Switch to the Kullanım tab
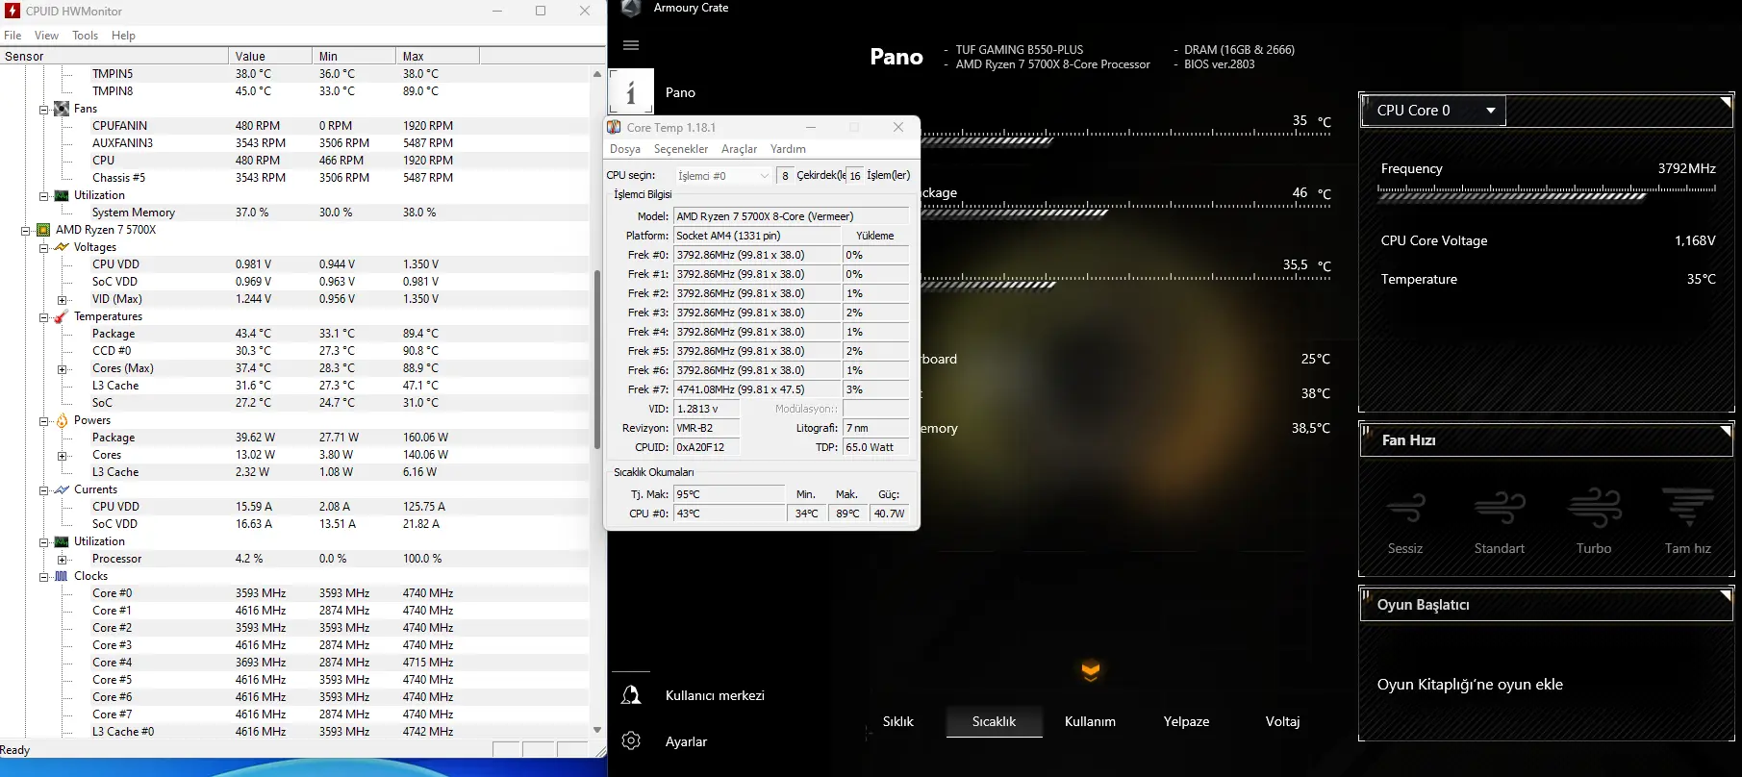The width and height of the screenshot is (1742, 777). point(1090,721)
